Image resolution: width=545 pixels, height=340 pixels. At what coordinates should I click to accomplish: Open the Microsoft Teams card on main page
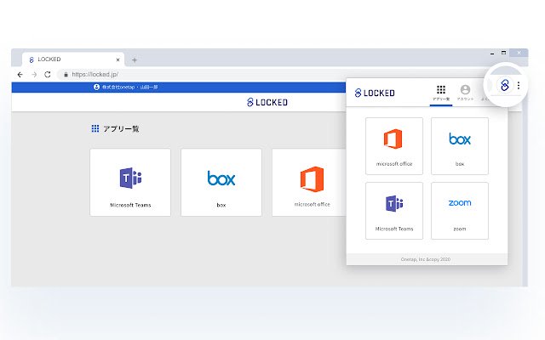[130, 182]
